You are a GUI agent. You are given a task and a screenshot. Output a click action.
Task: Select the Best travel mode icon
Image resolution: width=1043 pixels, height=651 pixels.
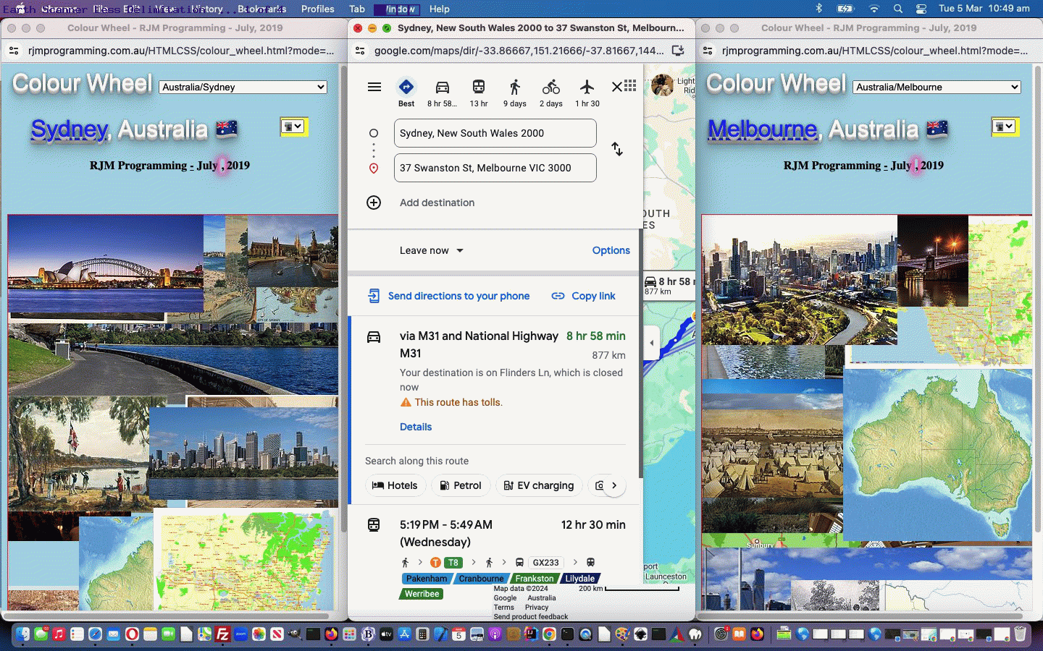406,87
